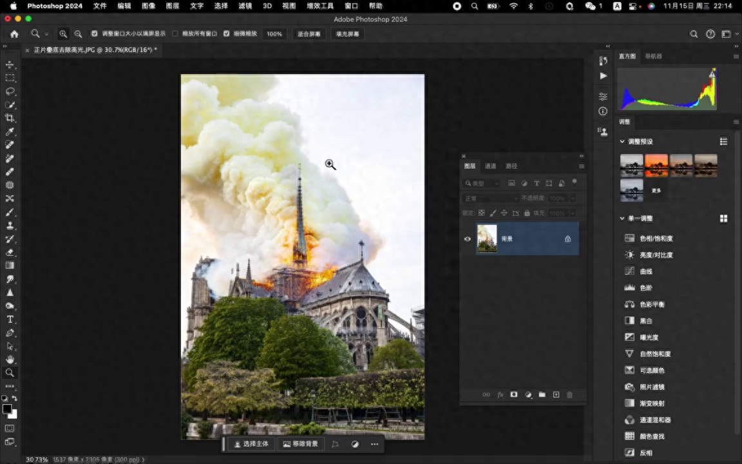The image size is (742, 464).
Task: Toggle lock on the 背景 layer
Action: [x=568, y=238]
